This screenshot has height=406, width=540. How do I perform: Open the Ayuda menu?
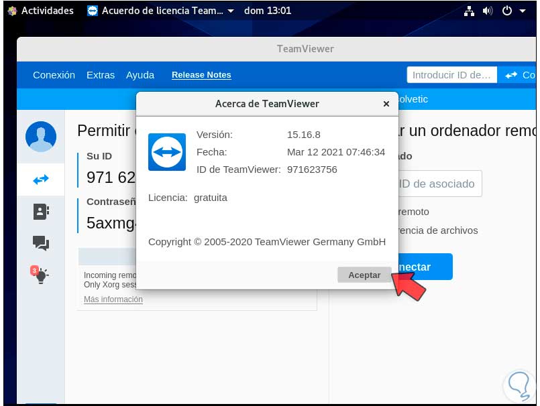[x=140, y=75]
